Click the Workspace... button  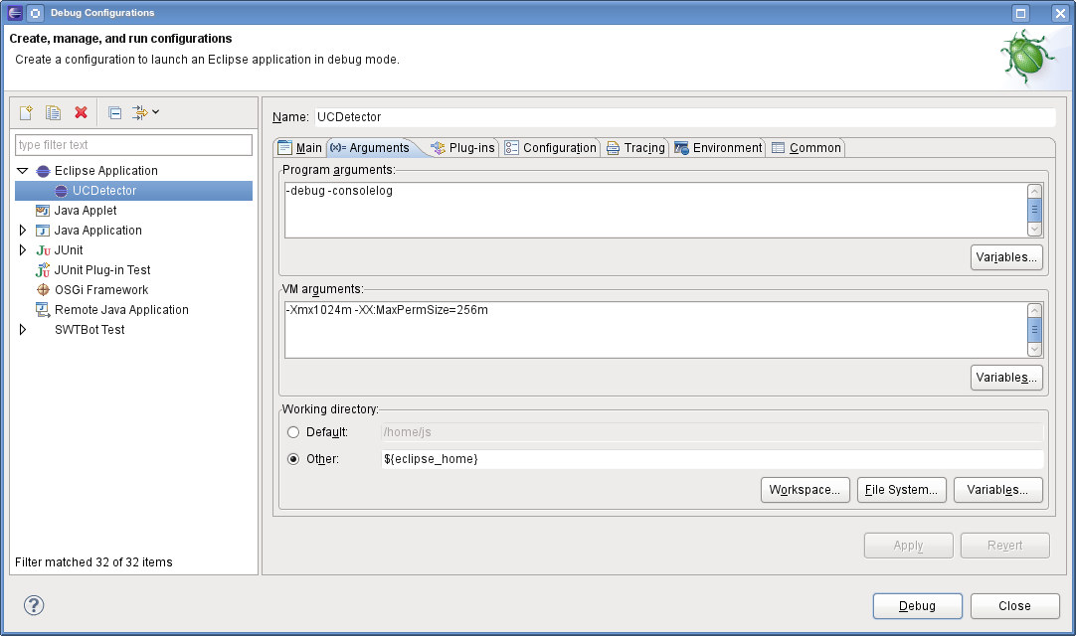click(805, 490)
